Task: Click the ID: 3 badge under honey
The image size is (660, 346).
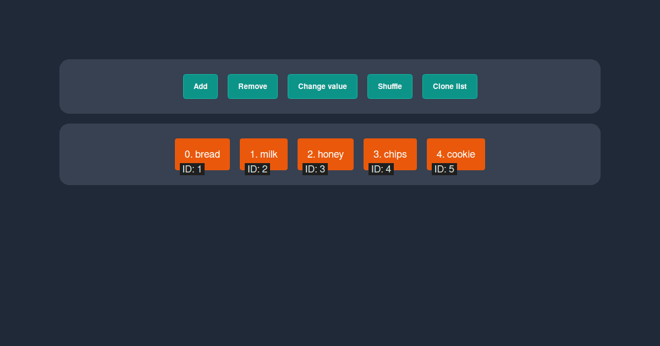Action: pos(315,169)
